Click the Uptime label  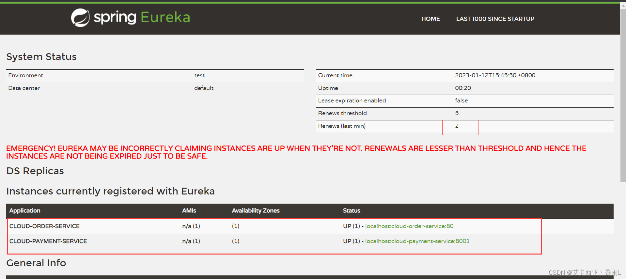[x=328, y=88]
